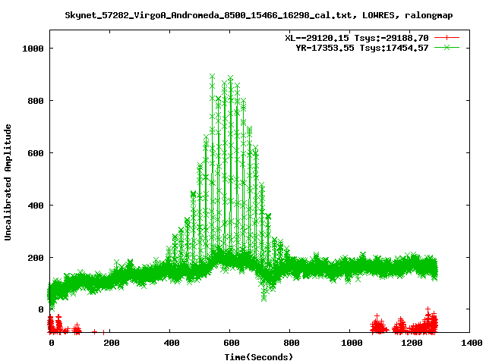Click the y-axis tick label '0'

[41, 309]
